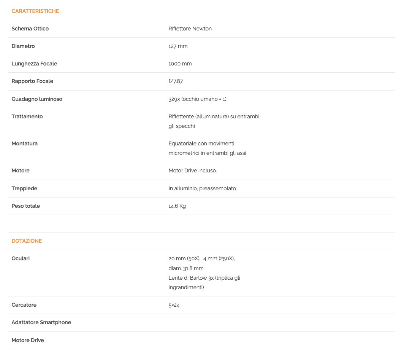Click the f/7.87 focal ratio value
Screen dimensions: 404x360
pos(176,81)
